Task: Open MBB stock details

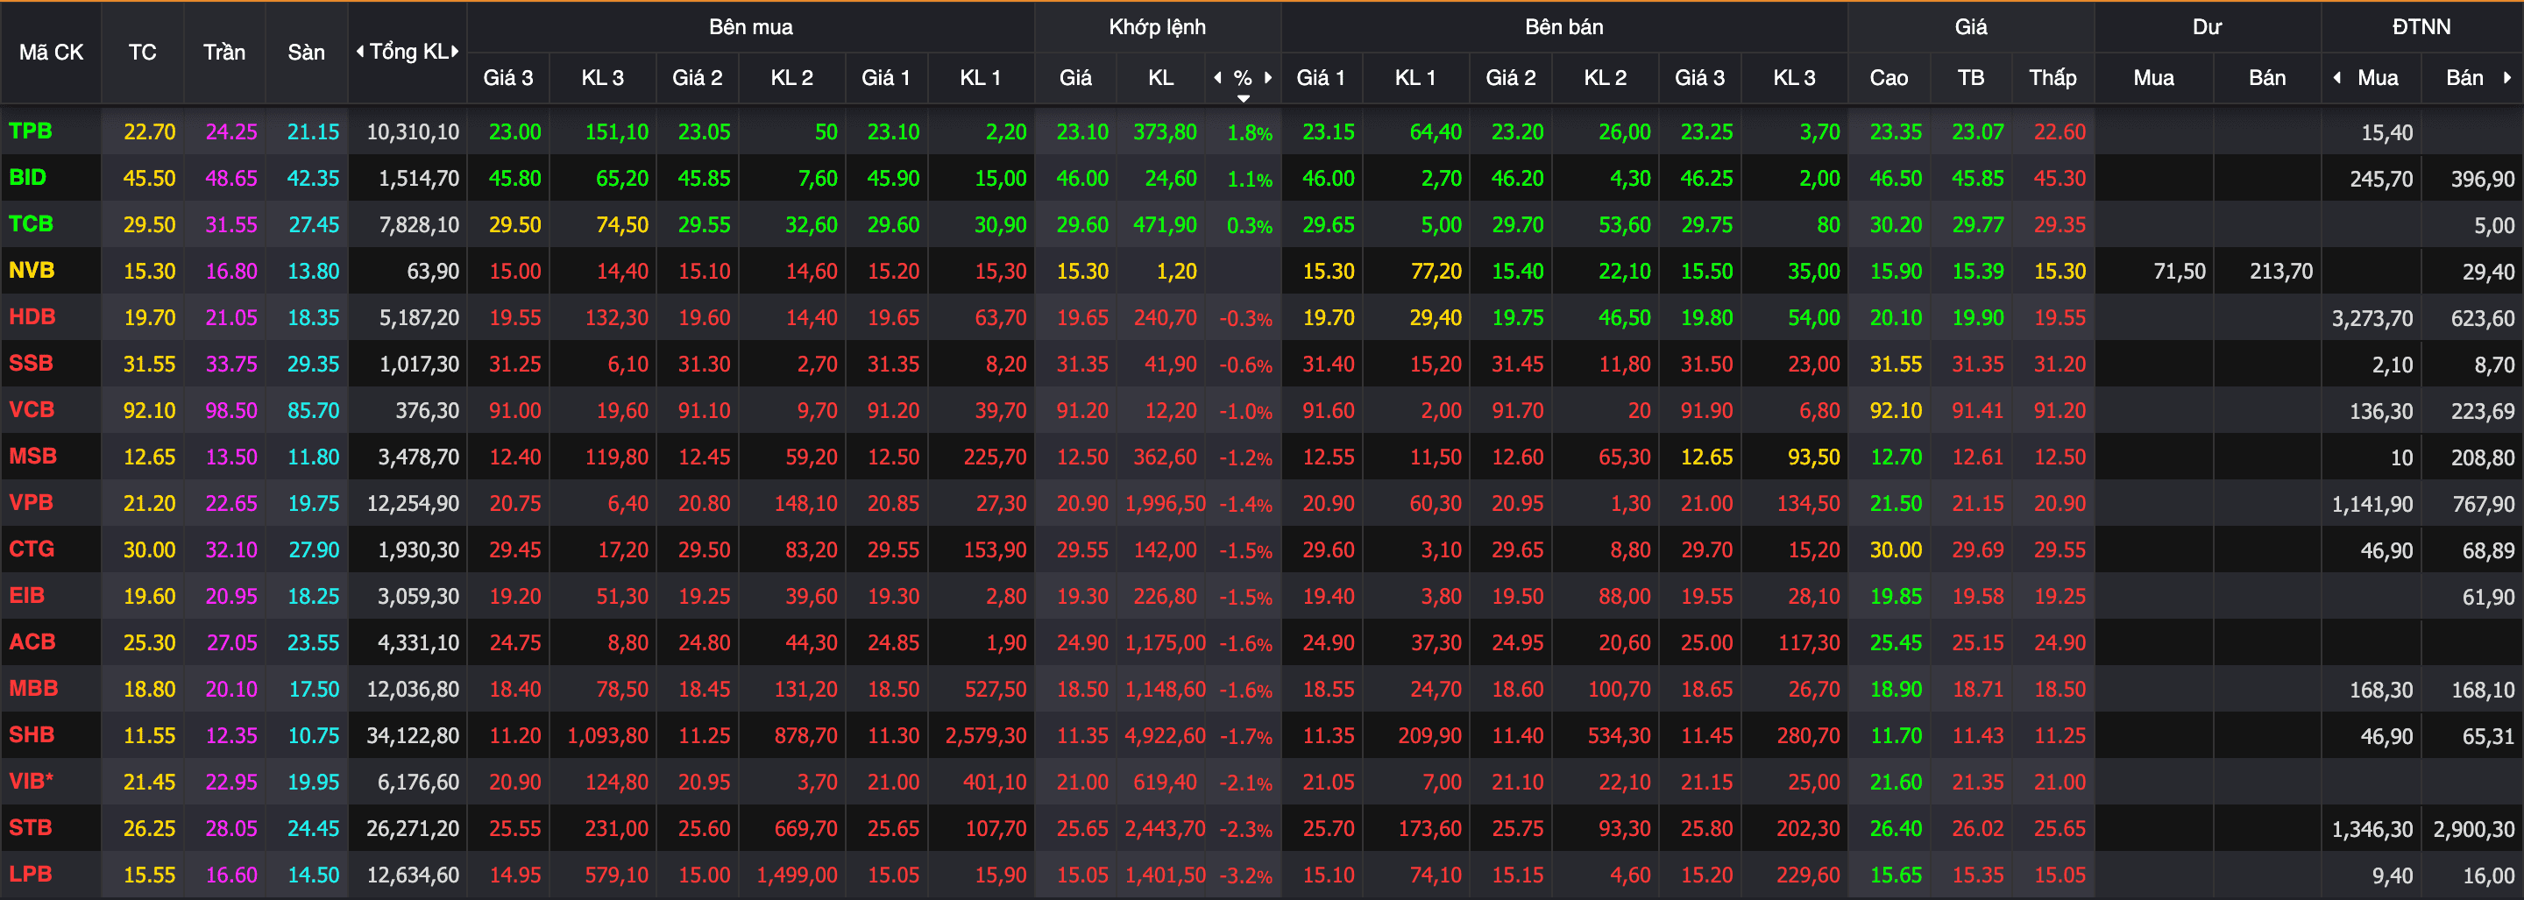Action: (x=33, y=689)
